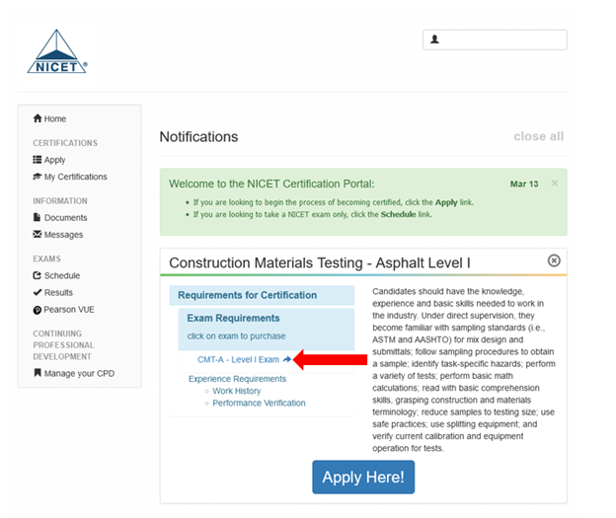The width and height of the screenshot is (616, 518).
Task: Click the Messages envelope icon
Action: pos(38,234)
